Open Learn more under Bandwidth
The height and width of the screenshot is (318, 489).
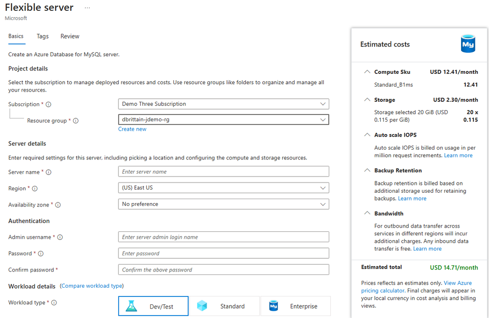[x=427, y=249]
